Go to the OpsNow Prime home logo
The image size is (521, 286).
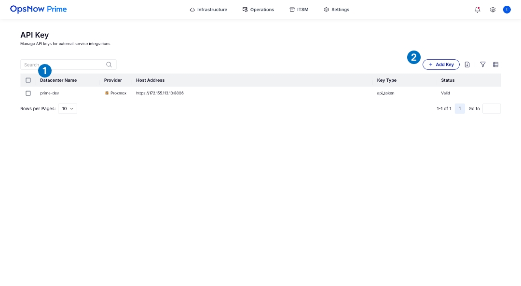click(x=39, y=9)
